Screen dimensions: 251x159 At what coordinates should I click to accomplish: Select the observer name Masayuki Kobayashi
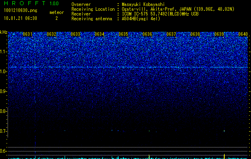point(143,4)
